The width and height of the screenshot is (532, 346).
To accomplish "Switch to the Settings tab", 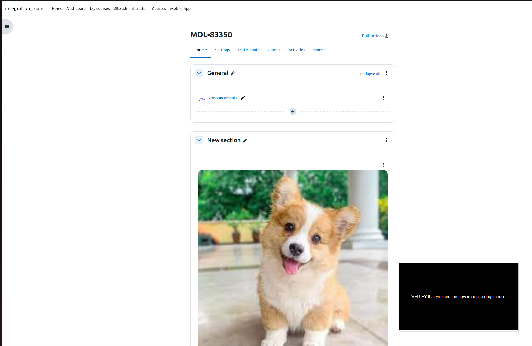I will click(x=222, y=50).
